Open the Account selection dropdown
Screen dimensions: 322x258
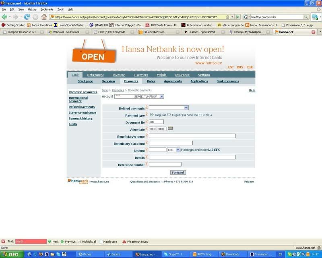coord(162,96)
